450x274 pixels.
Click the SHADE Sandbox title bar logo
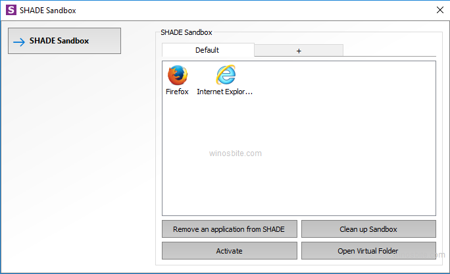pos(11,10)
